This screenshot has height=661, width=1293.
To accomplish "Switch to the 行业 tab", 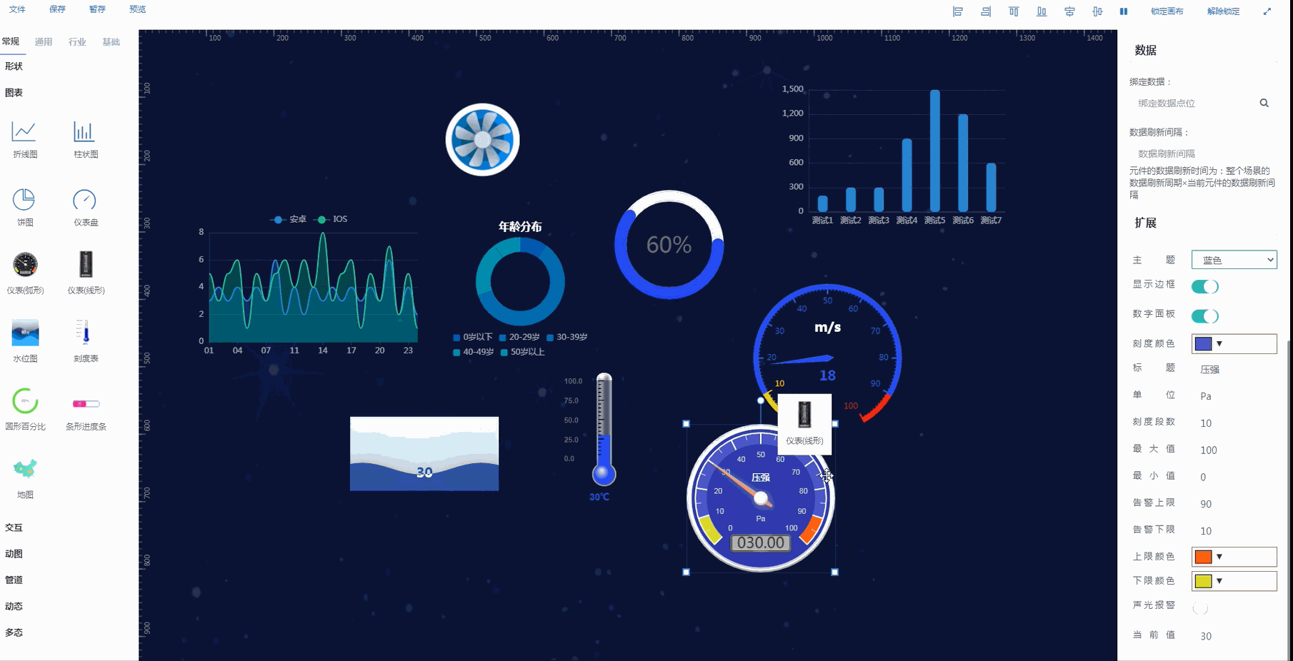I will point(77,42).
